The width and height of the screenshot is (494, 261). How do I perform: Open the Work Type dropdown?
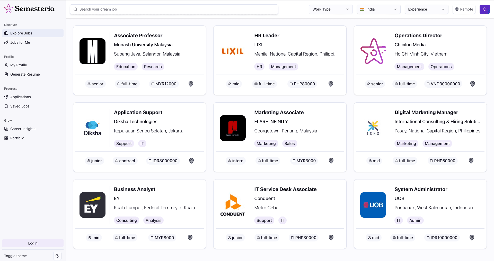331,9
